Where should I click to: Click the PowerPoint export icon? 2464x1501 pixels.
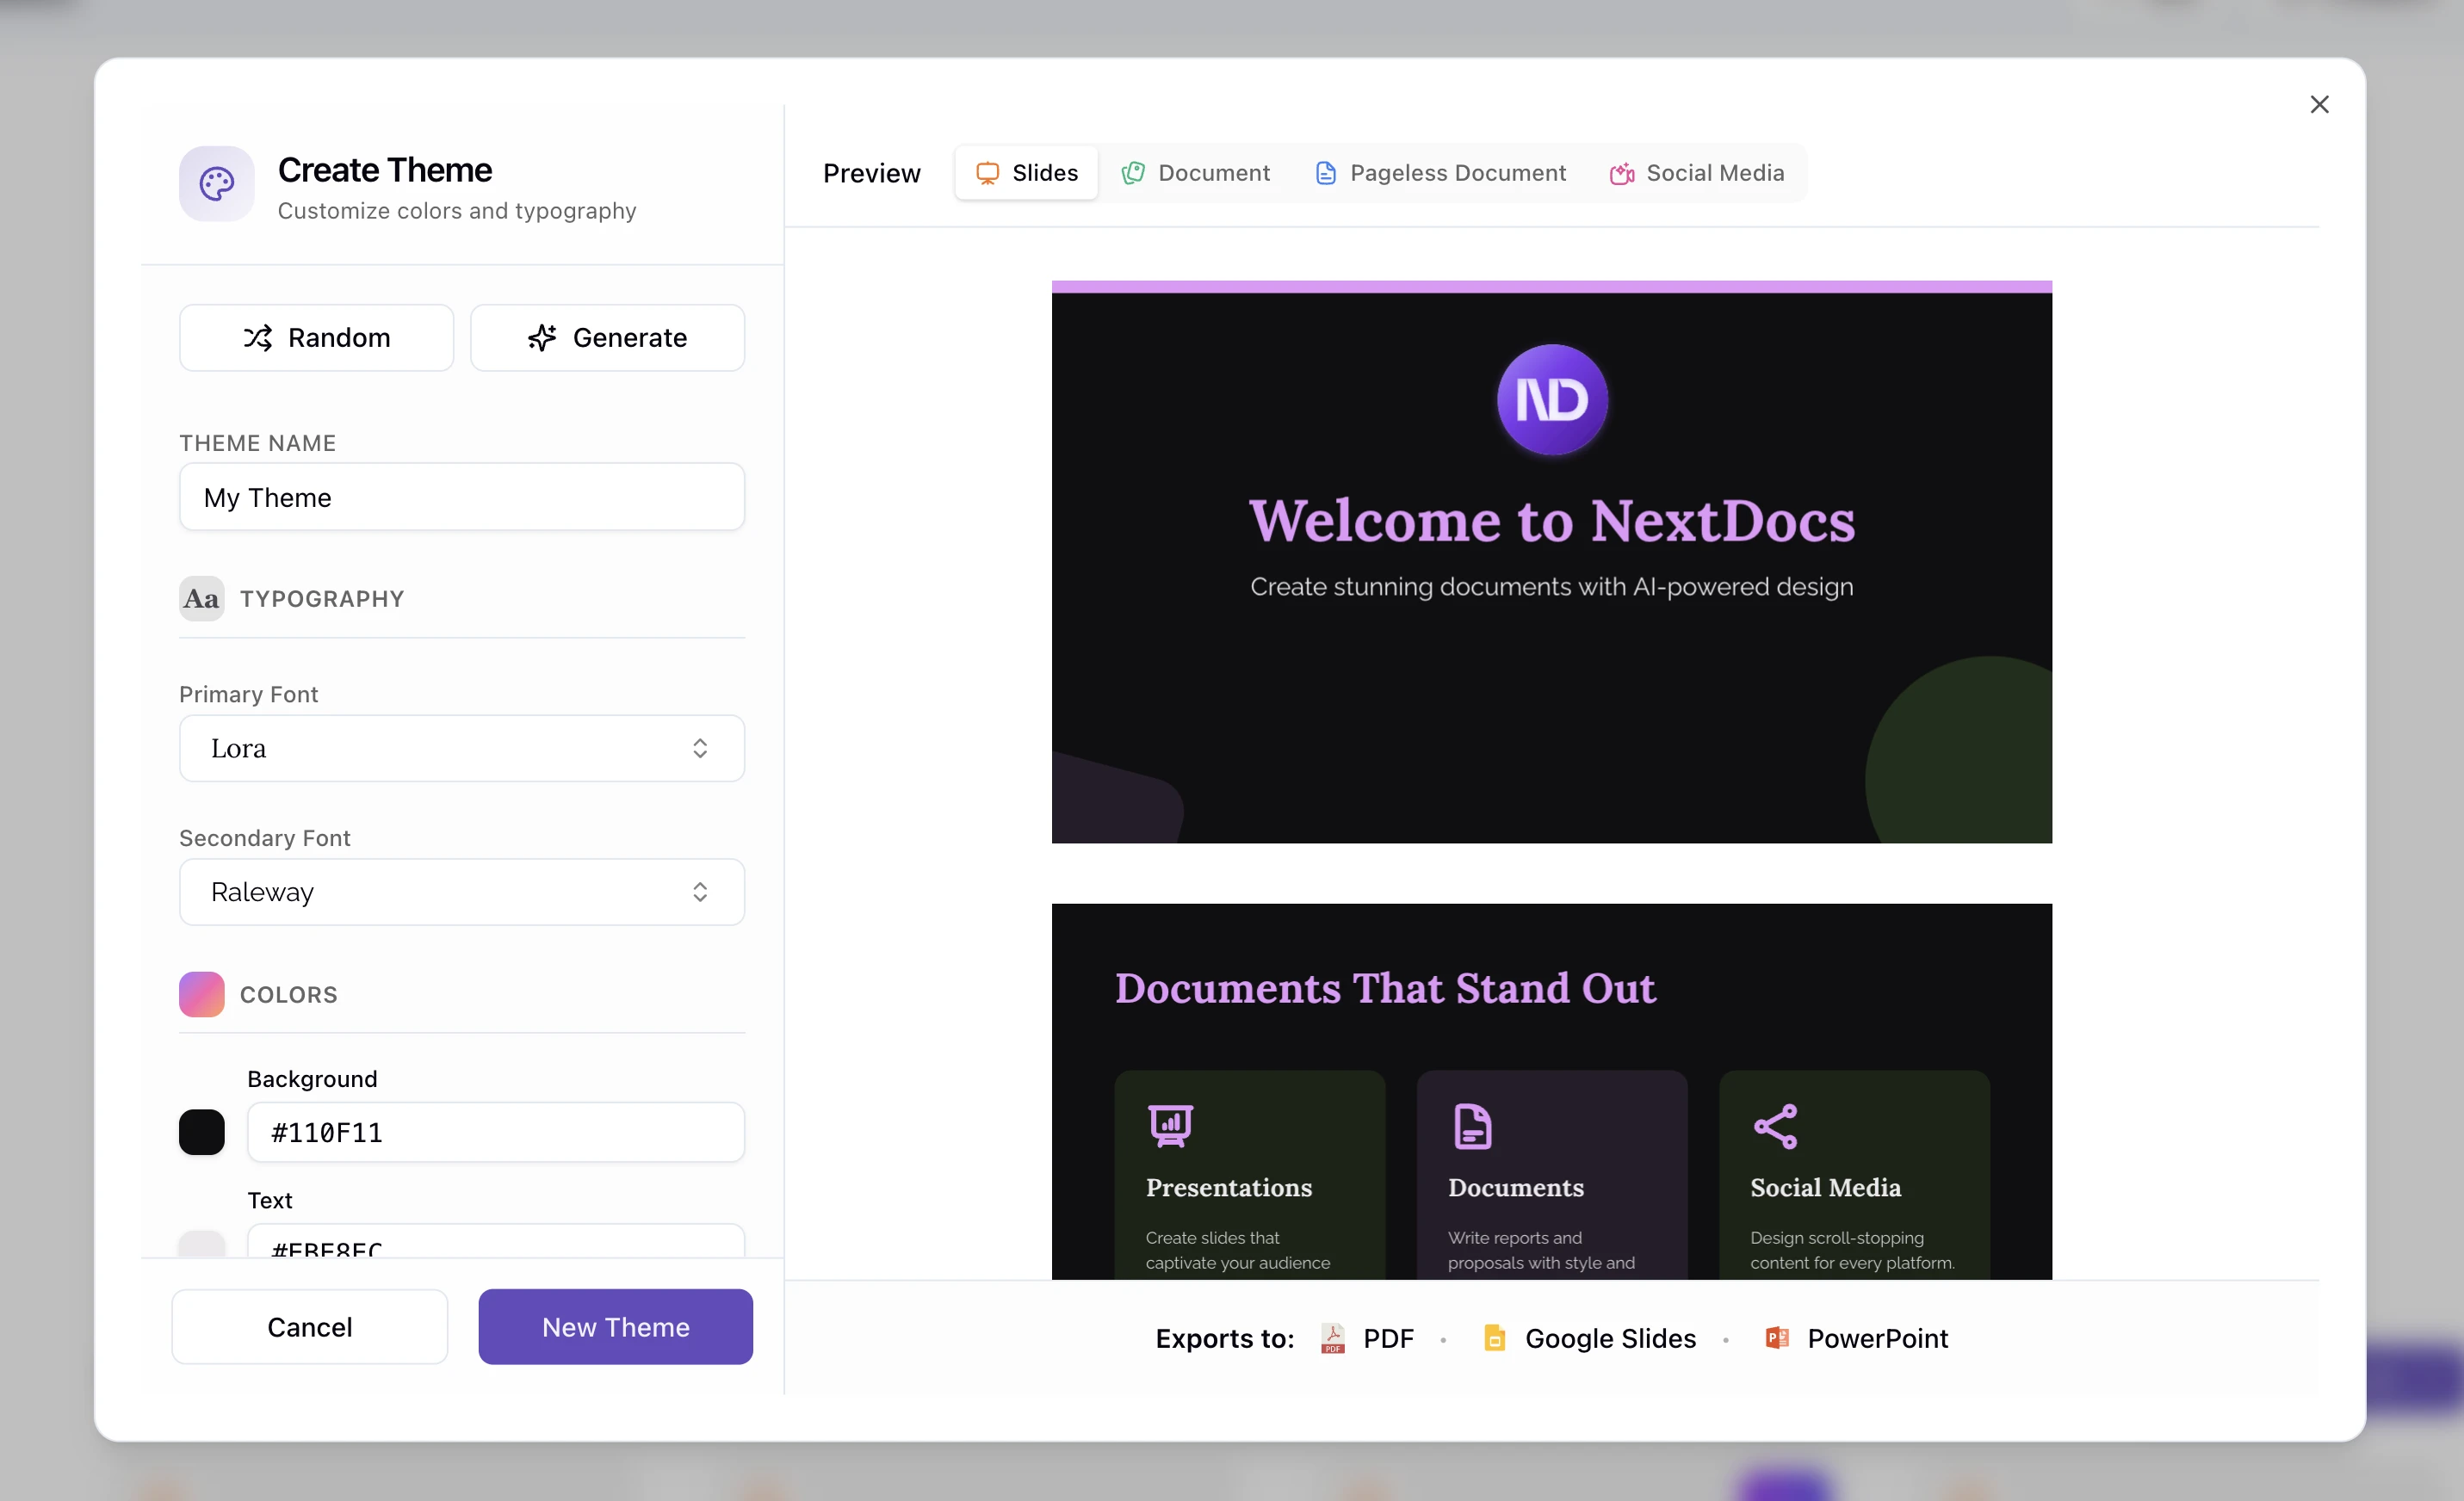coord(1776,1338)
